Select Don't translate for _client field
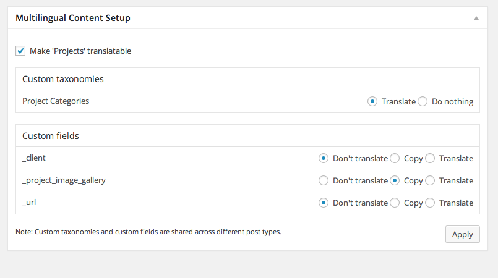498x278 pixels. (x=324, y=158)
